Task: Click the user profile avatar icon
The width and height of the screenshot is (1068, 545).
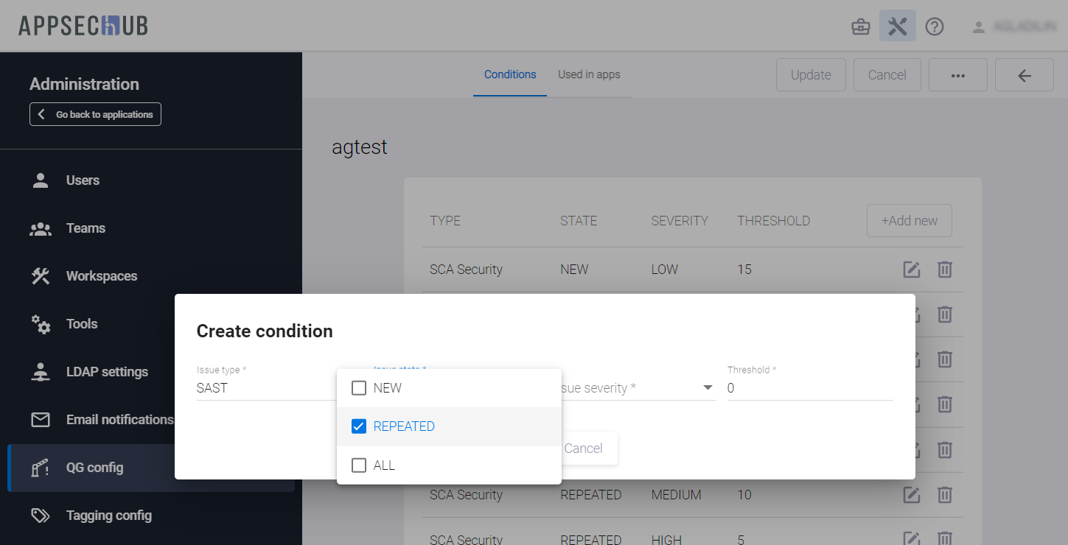Action: point(978,27)
